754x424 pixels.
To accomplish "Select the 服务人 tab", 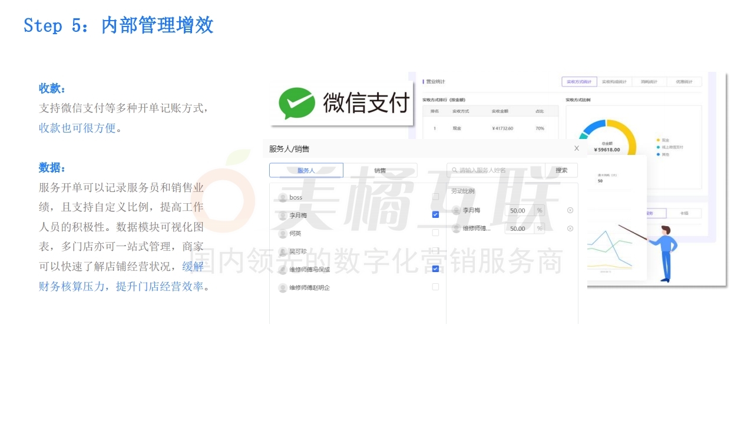I will [306, 170].
